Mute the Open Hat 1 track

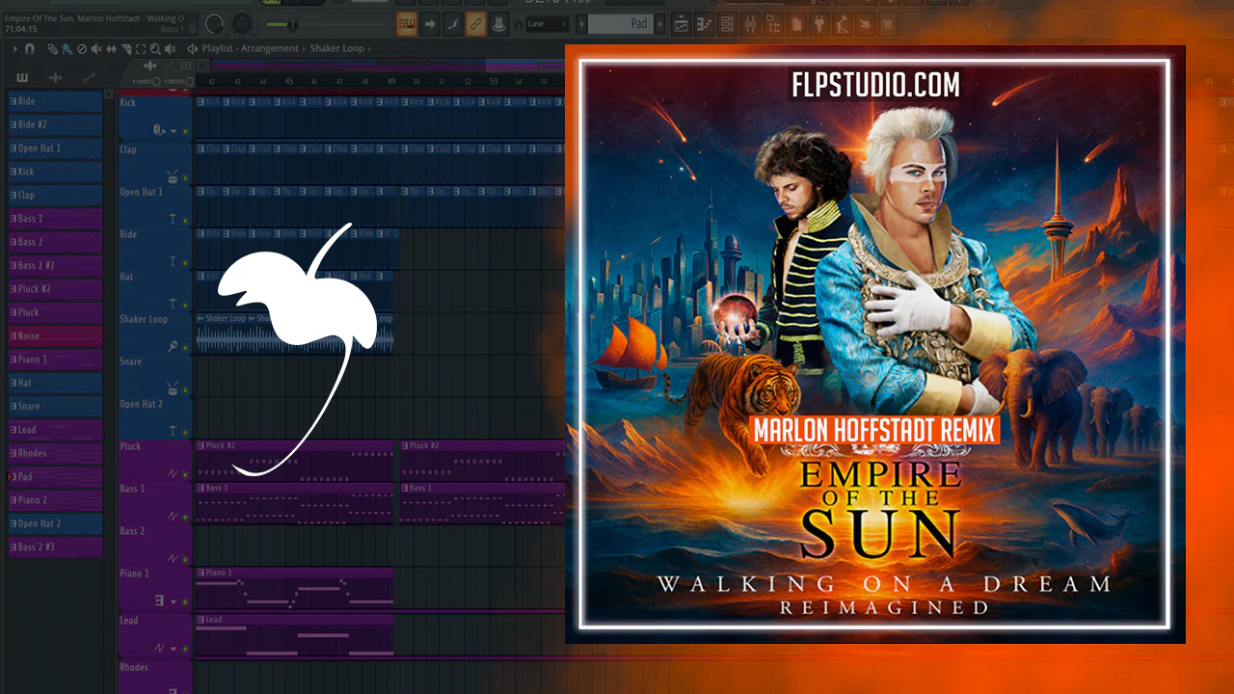pos(185,221)
